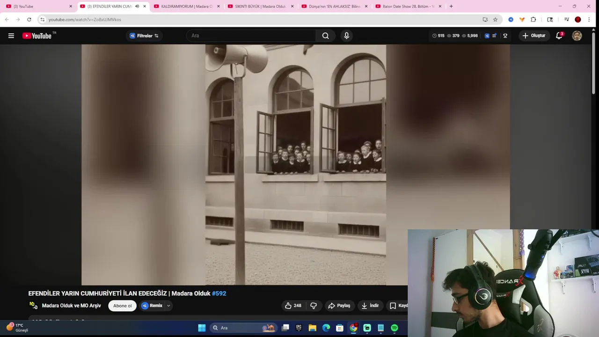Launch Epic Games from the taskbar
599x337 pixels.
pyautogui.click(x=299, y=328)
